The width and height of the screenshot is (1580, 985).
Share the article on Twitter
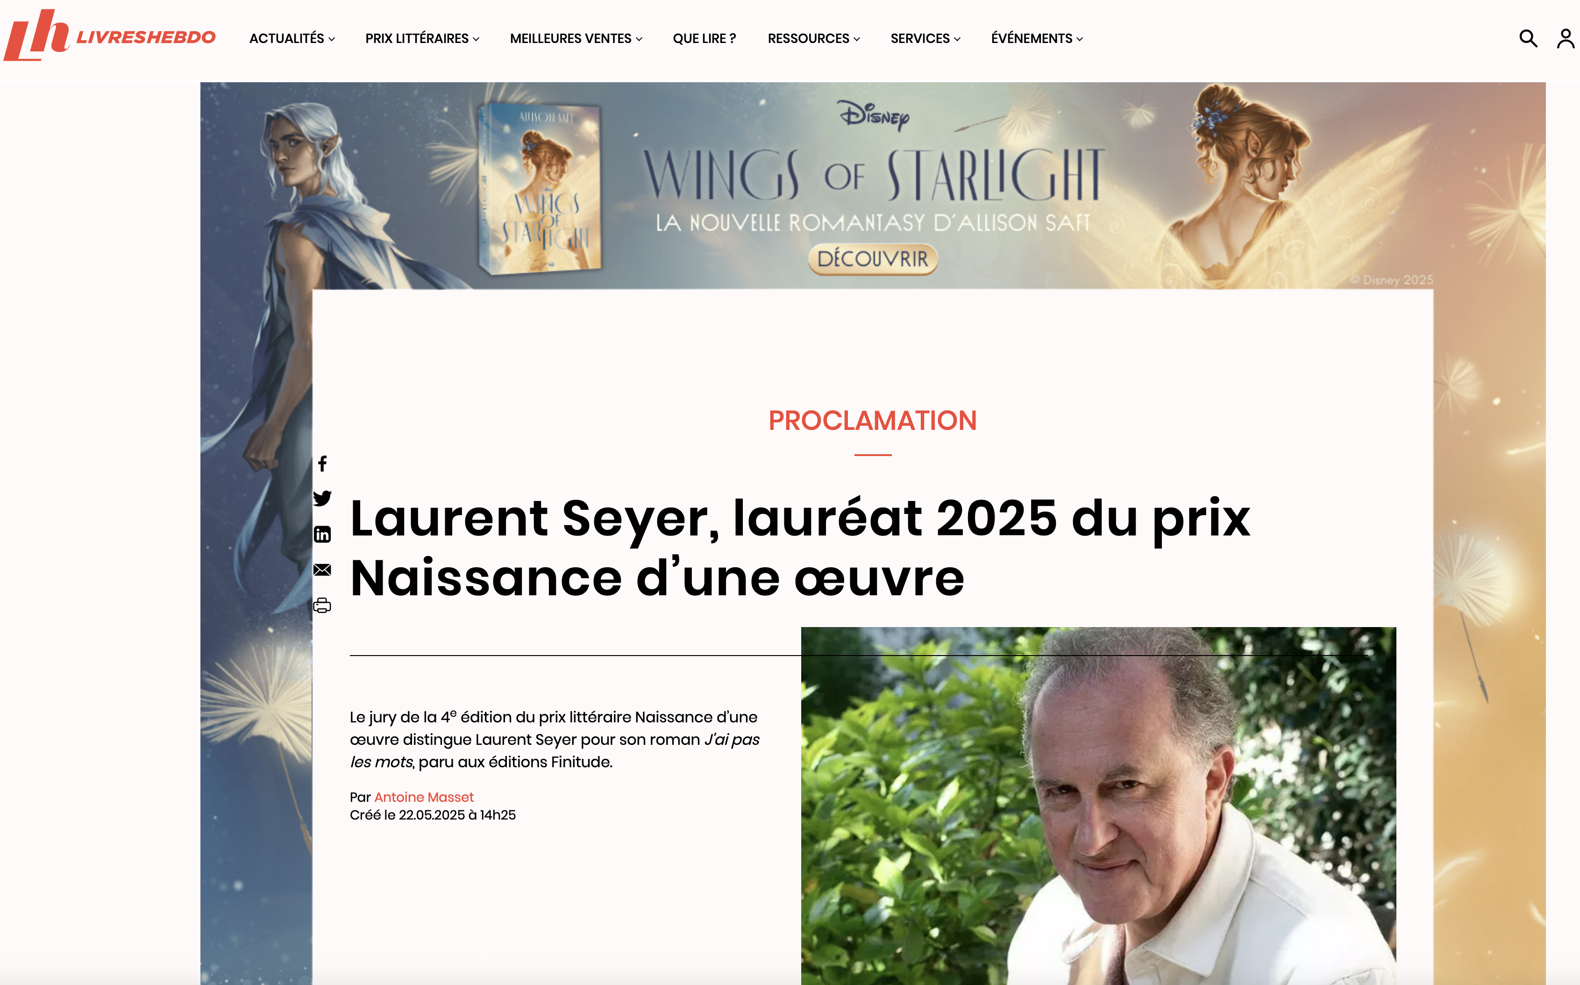pos(322,499)
